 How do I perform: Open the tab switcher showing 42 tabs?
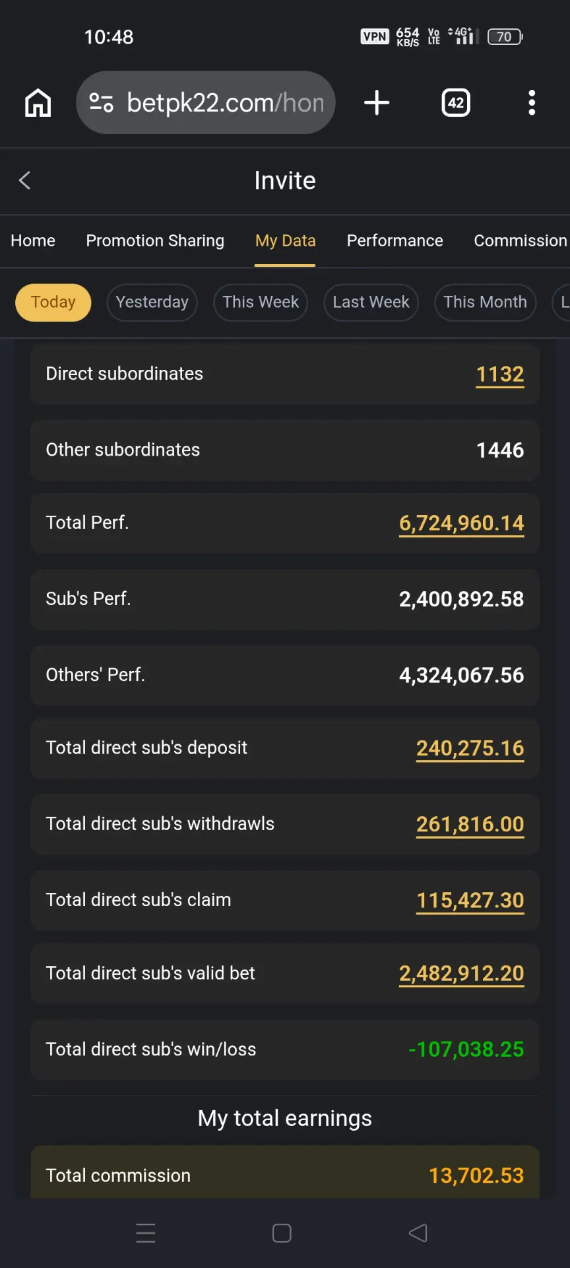(x=456, y=102)
